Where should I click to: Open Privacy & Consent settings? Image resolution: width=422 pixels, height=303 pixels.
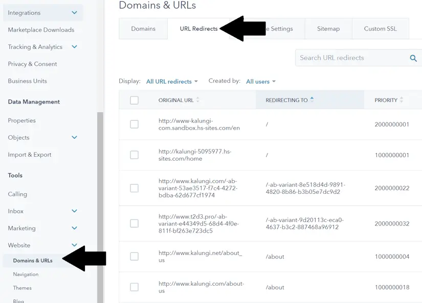point(32,64)
